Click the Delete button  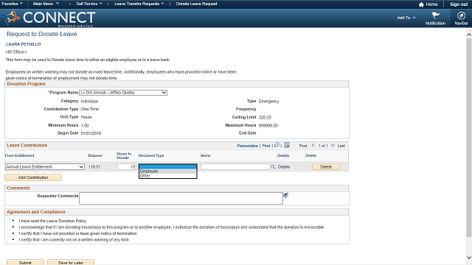pyautogui.click(x=326, y=167)
